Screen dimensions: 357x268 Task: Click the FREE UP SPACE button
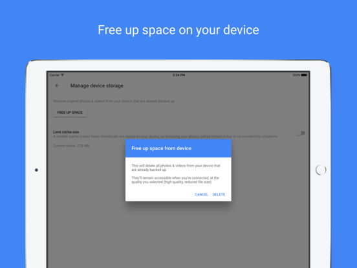click(70, 113)
